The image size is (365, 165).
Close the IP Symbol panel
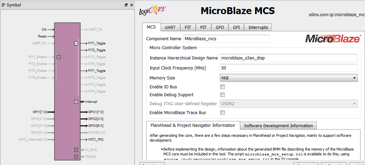(x=132, y=5)
